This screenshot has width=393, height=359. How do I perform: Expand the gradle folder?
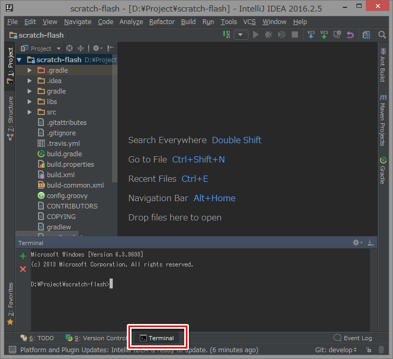(30, 91)
